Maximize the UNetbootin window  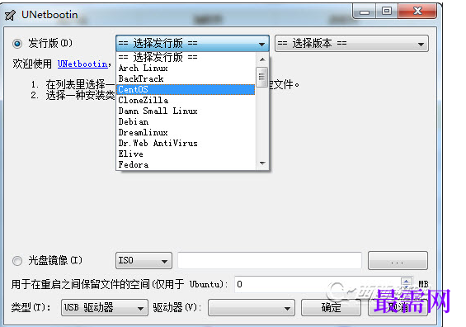386,12
